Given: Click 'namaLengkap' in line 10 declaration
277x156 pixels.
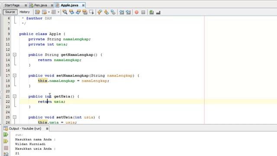Looking at the screenshot, I should pos(76,39).
